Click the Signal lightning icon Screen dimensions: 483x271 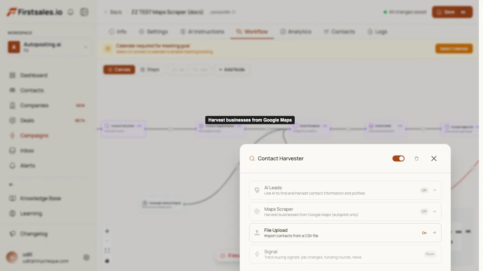point(257,254)
